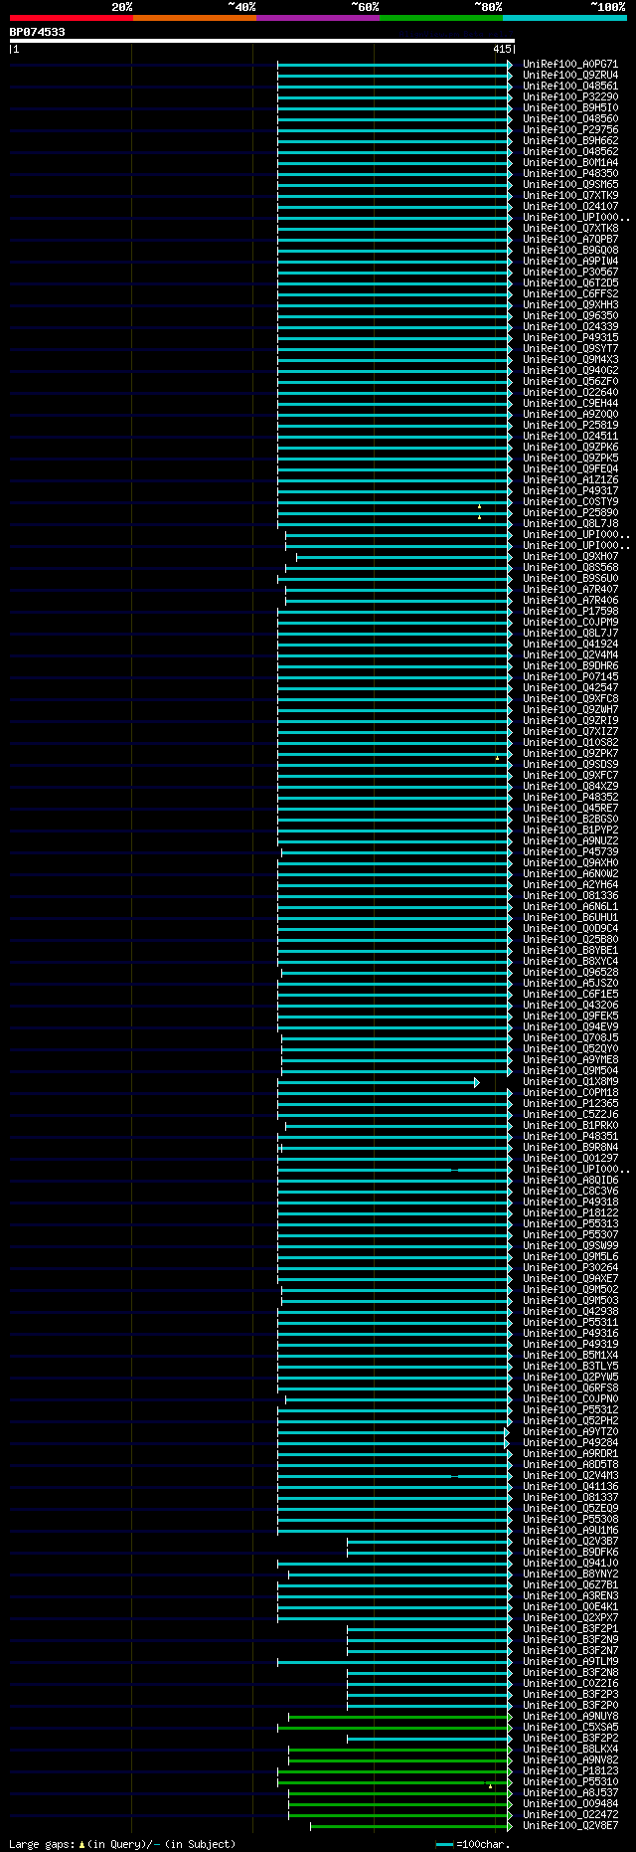This screenshot has width=636, height=1852.
Task: Click the white query length bar under BP074533
Action: coord(261,41)
